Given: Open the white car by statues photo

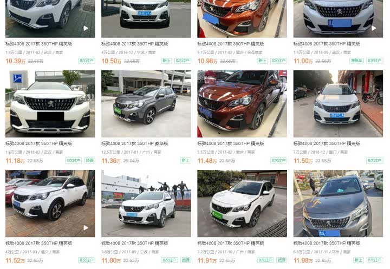Looking at the screenshot, I should pos(146,204).
